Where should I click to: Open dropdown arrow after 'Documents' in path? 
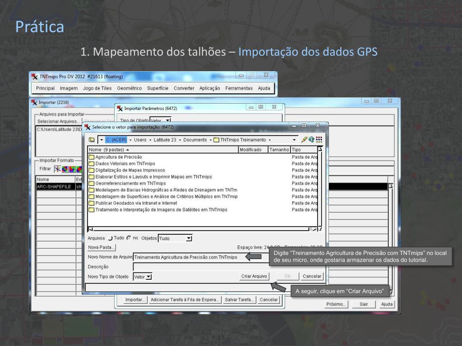(211, 140)
